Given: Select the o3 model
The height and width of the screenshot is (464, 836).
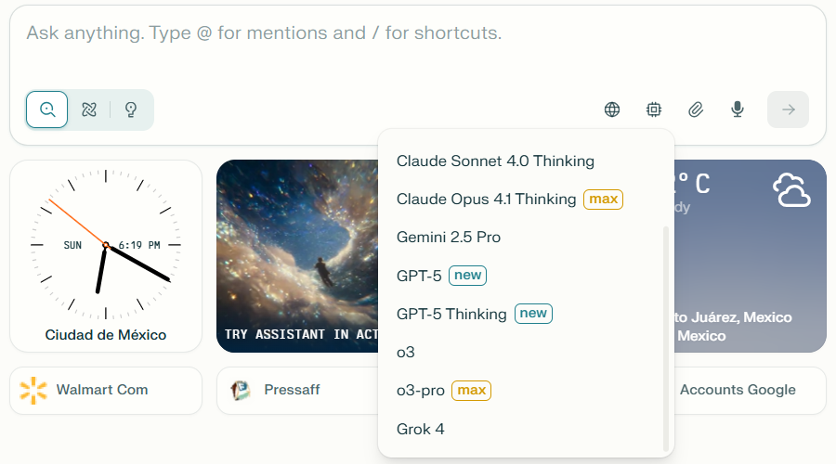Looking at the screenshot, I should click(x=406, y=353).
